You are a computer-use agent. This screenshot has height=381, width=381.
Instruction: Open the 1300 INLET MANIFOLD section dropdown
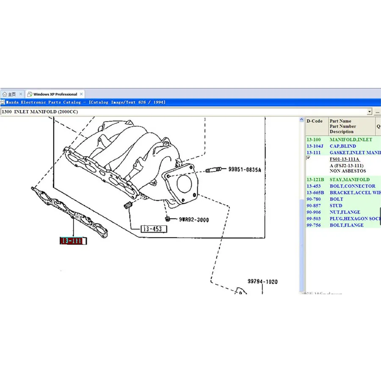[370, 112]
